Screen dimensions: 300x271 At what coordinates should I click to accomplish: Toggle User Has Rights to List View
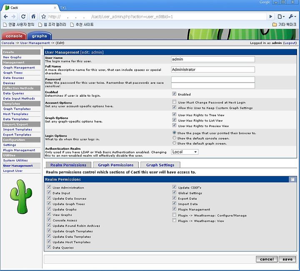[174, 120]
